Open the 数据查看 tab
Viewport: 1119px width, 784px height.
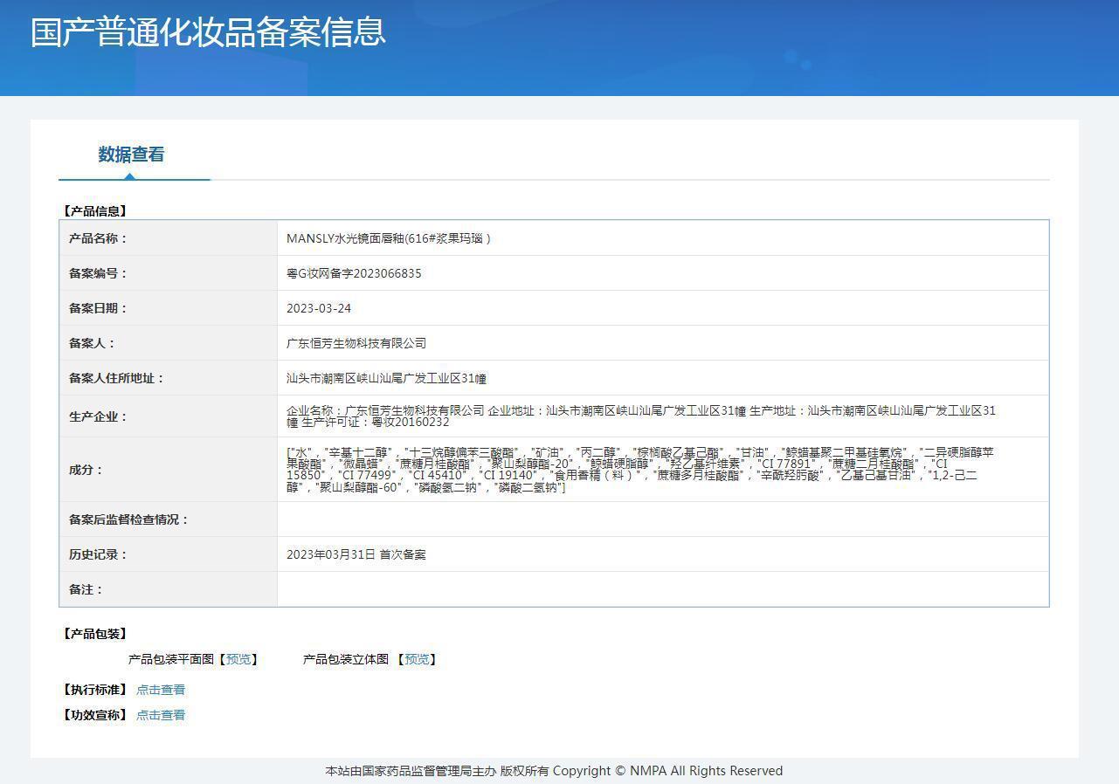tap(131, 155)
